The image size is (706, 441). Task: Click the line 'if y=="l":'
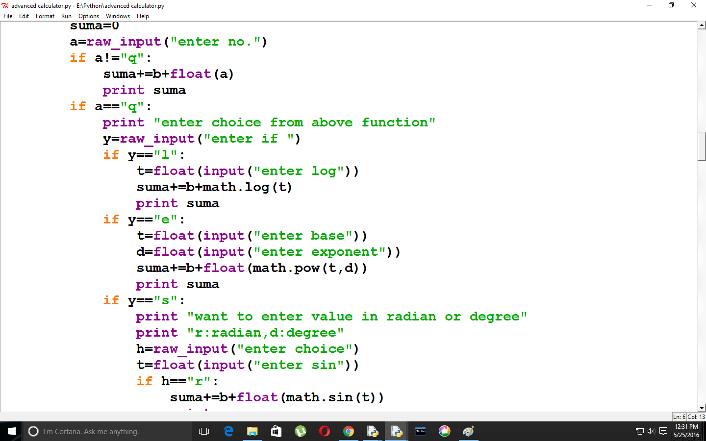[144, 155]
